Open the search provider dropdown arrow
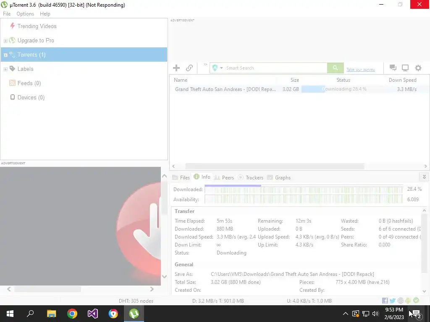Image resolution: width=430 pixels, height=322 pixels. pos(221,68)
